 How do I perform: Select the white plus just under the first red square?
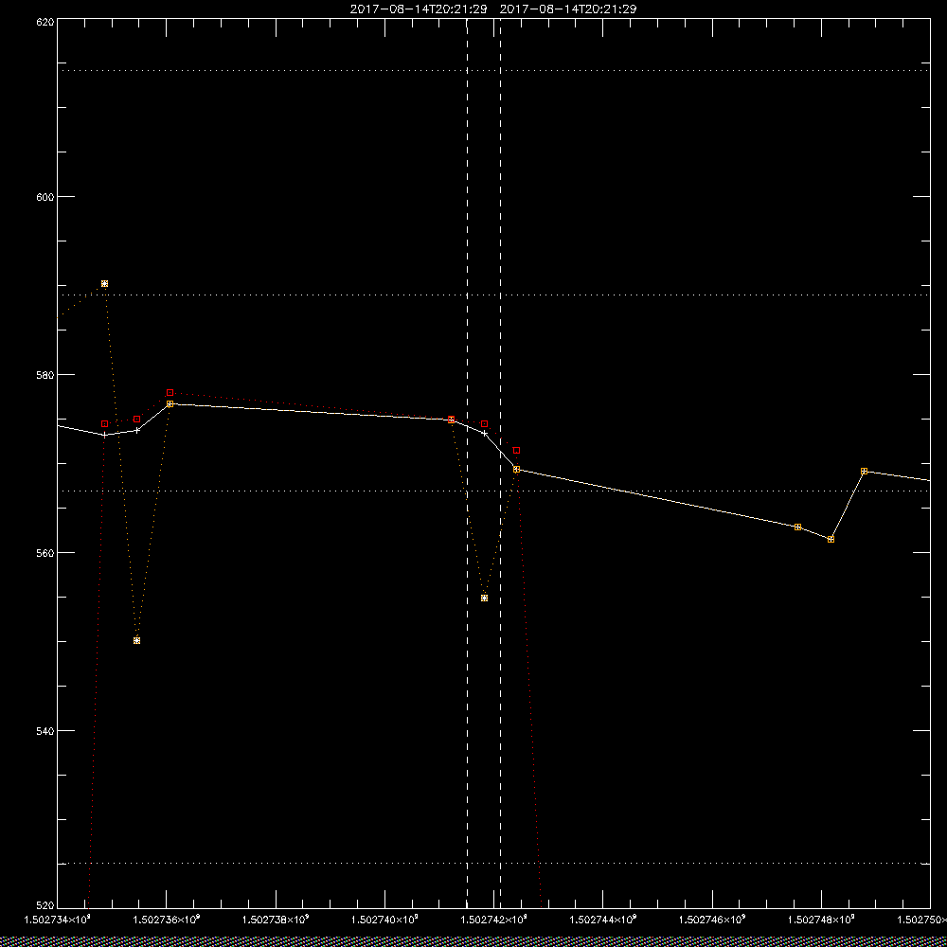point(104,435)
